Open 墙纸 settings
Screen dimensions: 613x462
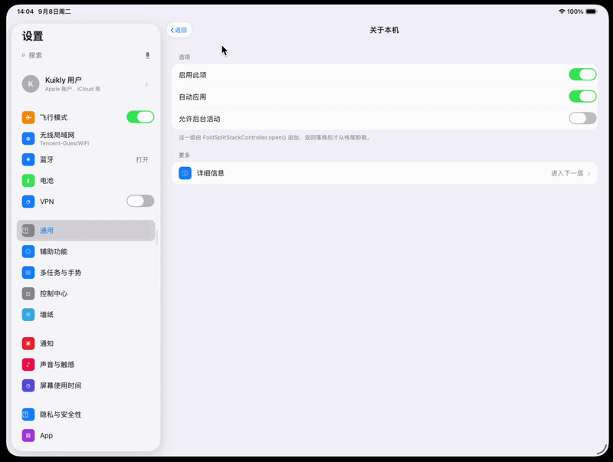(x=86, y=315)
